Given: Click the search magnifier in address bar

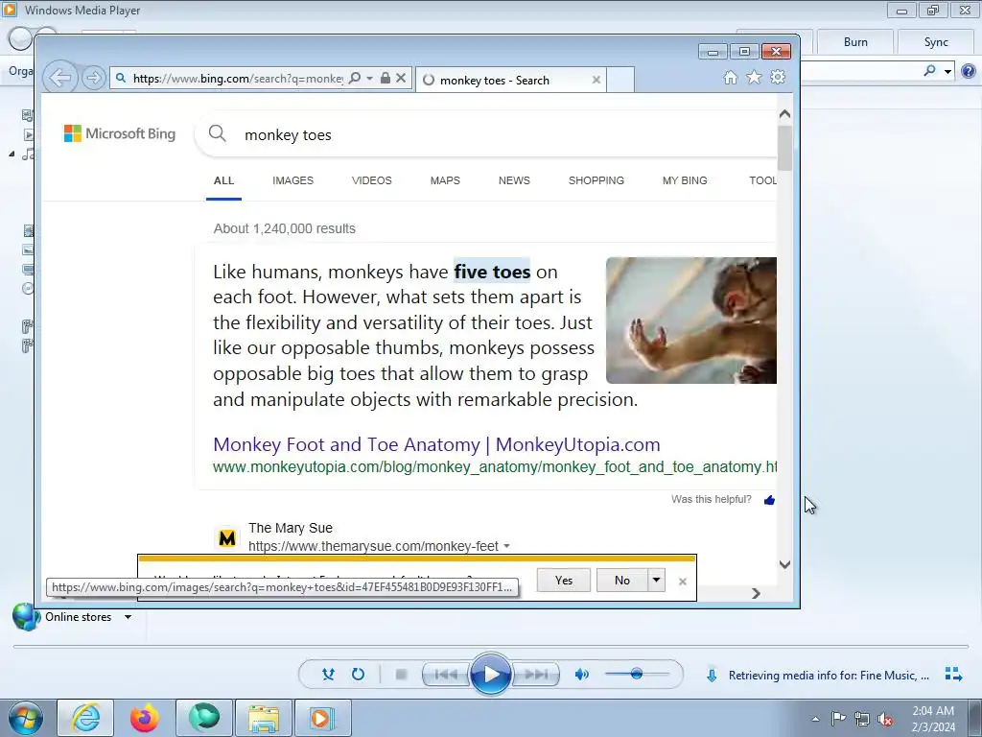Looking at the screenshot, I should coord(355,79).
